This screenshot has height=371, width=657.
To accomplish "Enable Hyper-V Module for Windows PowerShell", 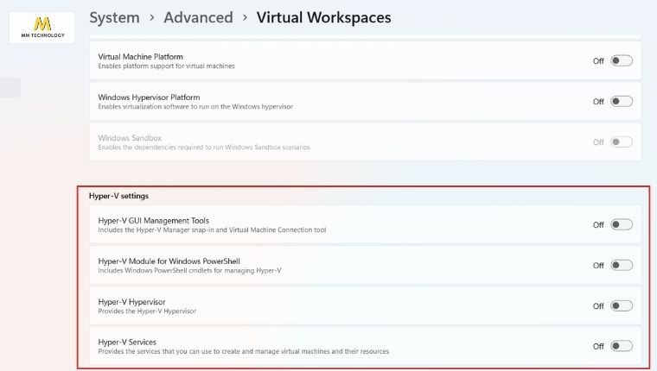I will pos(622,265).
